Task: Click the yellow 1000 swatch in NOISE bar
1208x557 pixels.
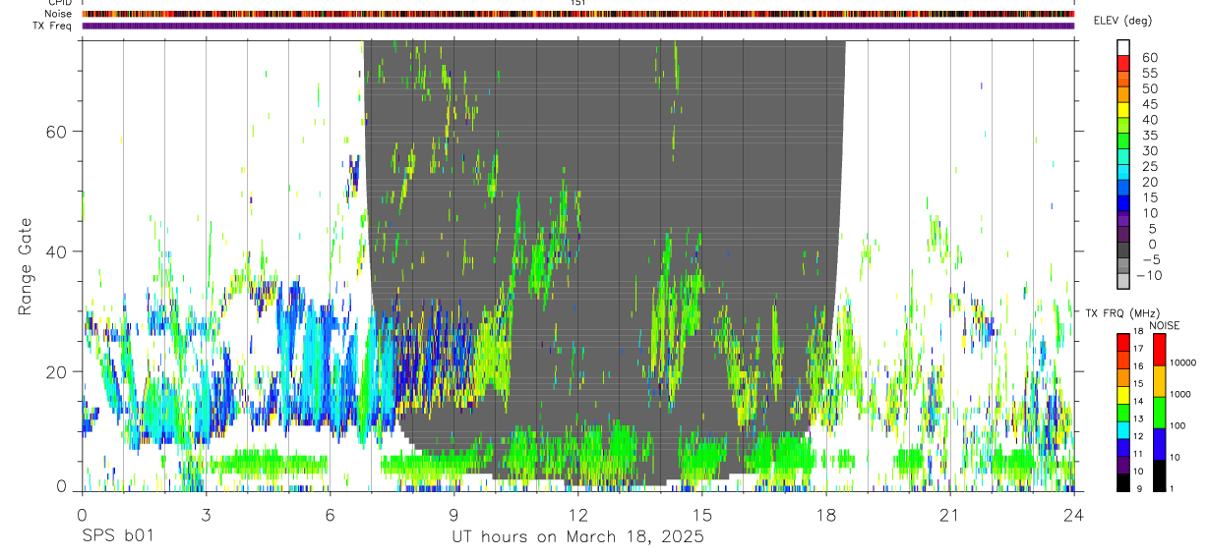Action: click(x=1158, y=379)
